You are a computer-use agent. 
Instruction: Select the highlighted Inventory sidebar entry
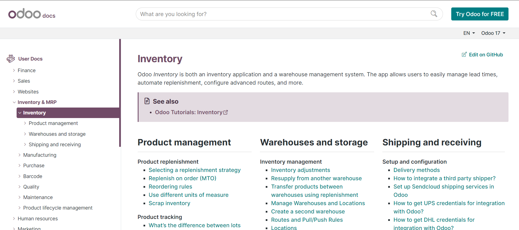35,113
